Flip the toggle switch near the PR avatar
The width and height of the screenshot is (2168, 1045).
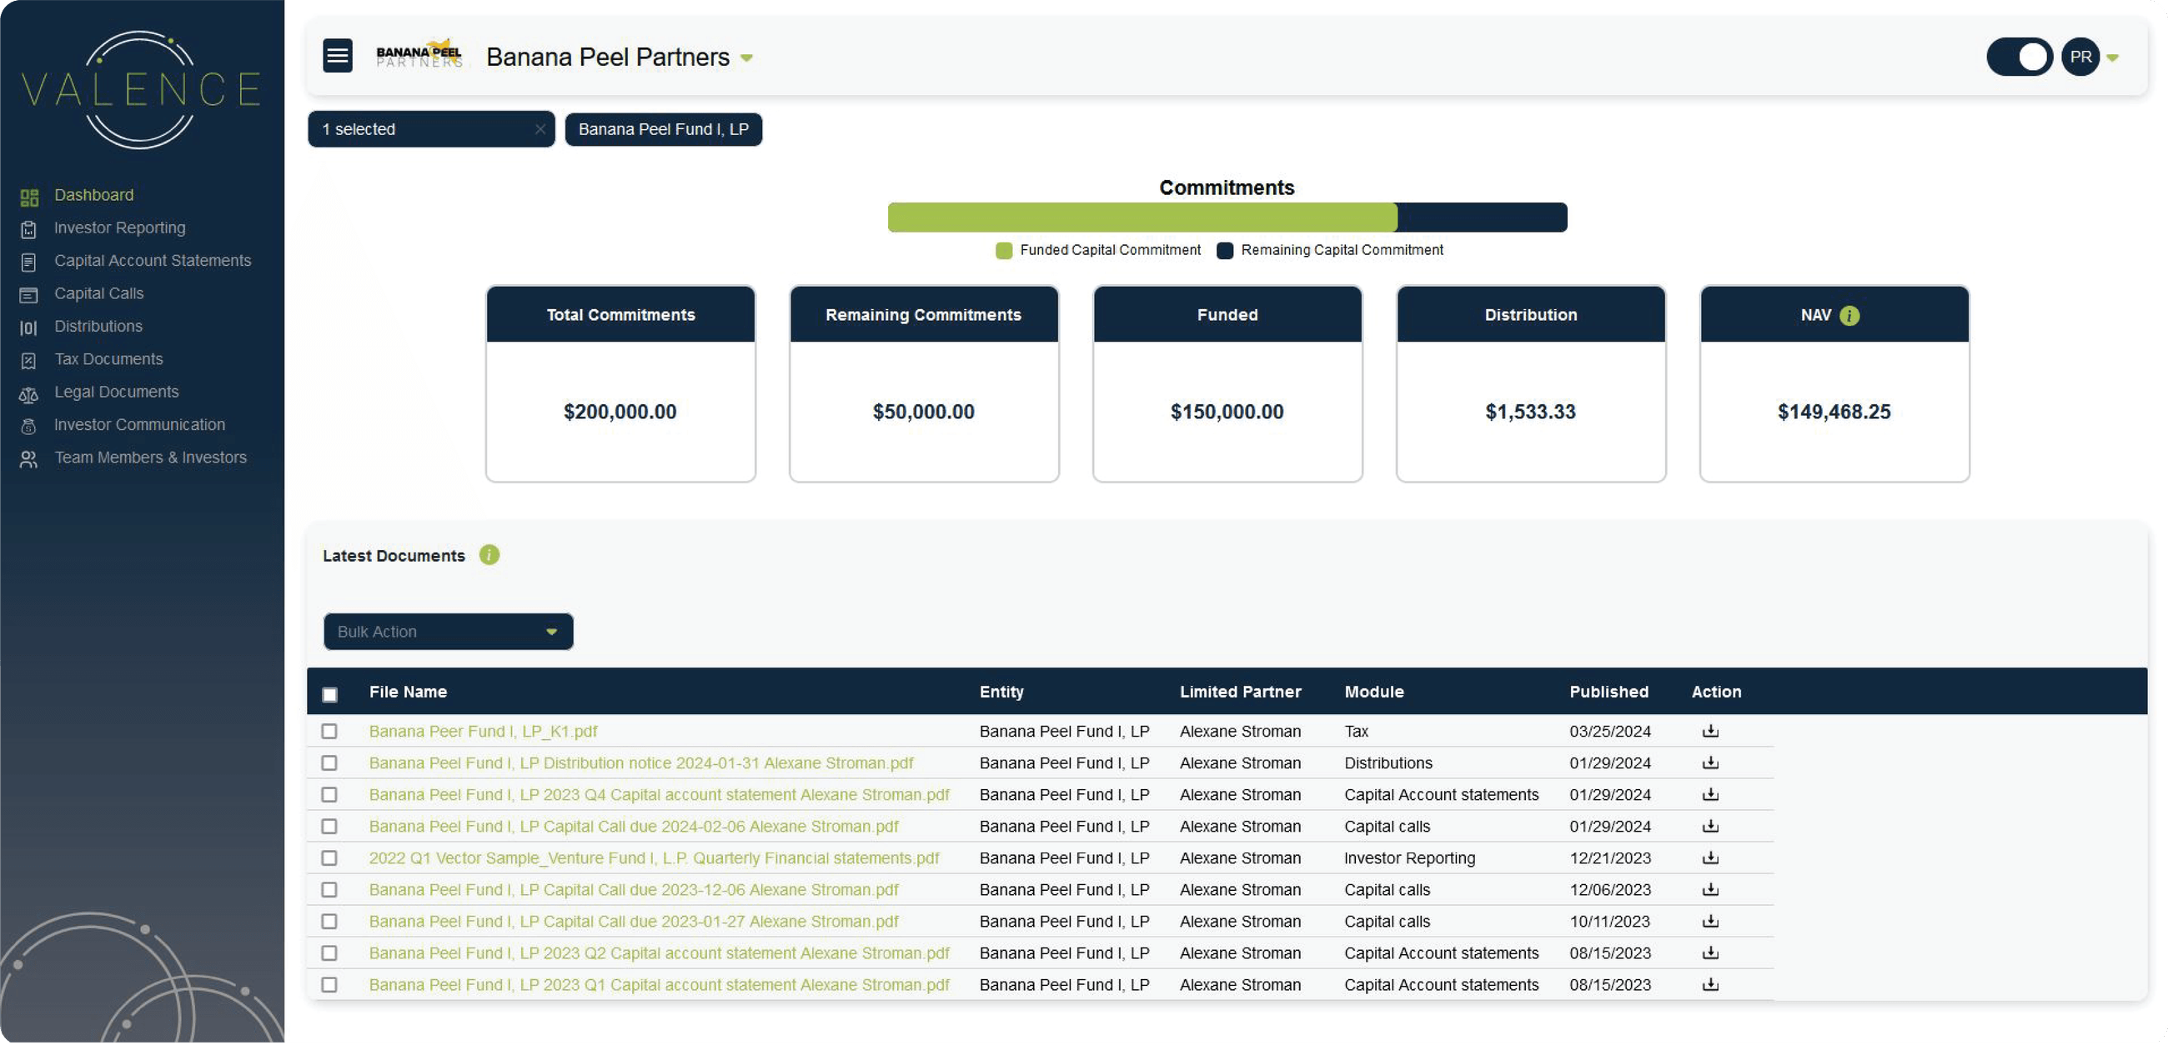2019,57
